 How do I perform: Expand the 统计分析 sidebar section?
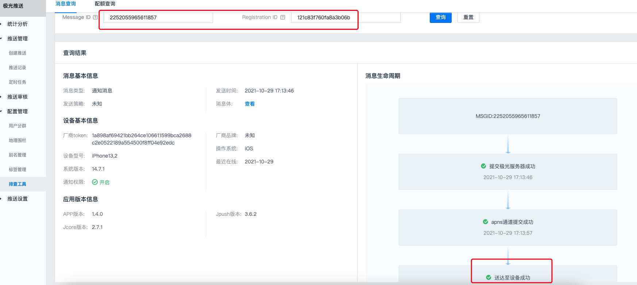17,24
